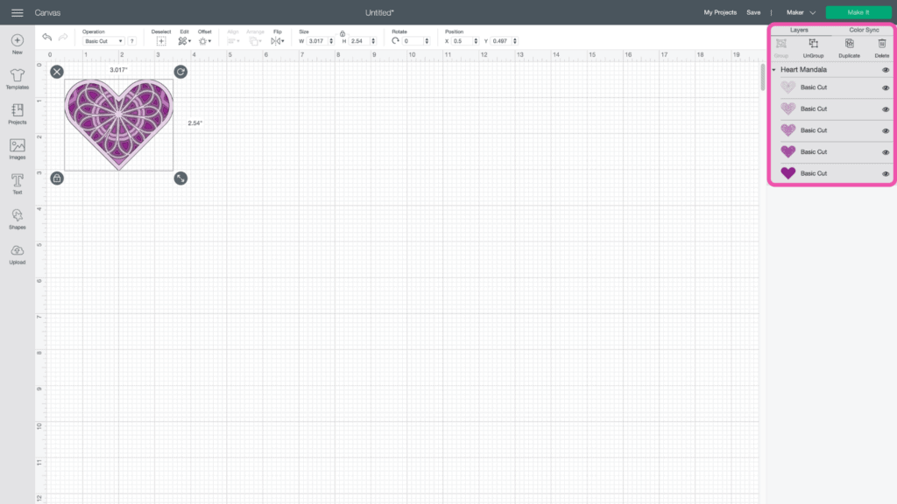Image resolution: width=897 pixels, height=504 pixels.
Task: Click the X position stepper arrows
Action: (476, 41)
